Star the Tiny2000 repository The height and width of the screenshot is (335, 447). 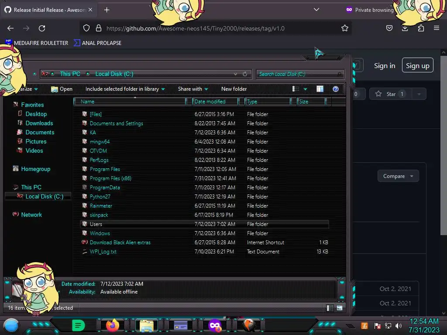(390, 94)
